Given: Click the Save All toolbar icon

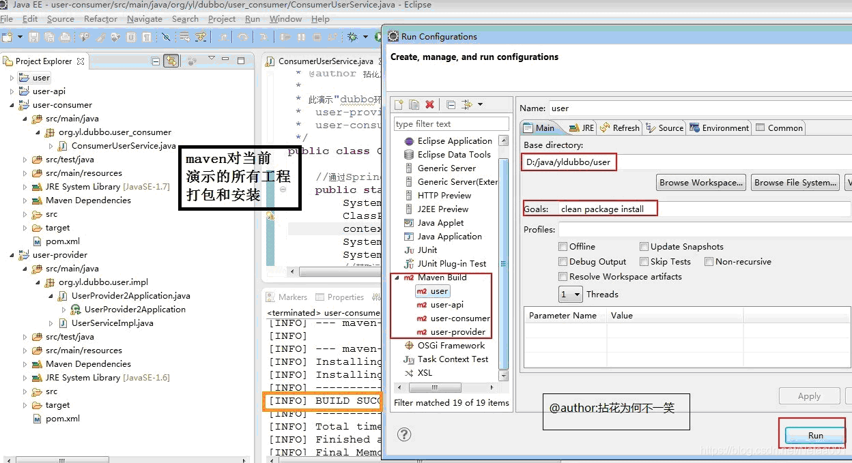Looking at the screenshot, I should coord(51,37).
